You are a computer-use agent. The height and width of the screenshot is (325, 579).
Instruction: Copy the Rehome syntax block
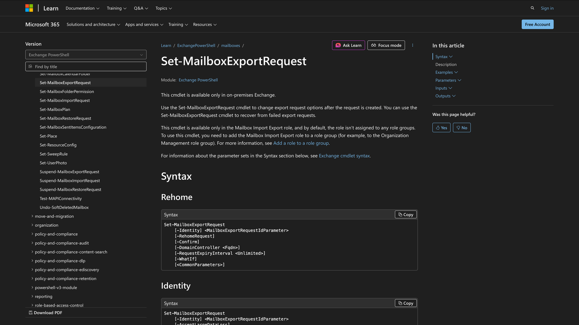405,214
